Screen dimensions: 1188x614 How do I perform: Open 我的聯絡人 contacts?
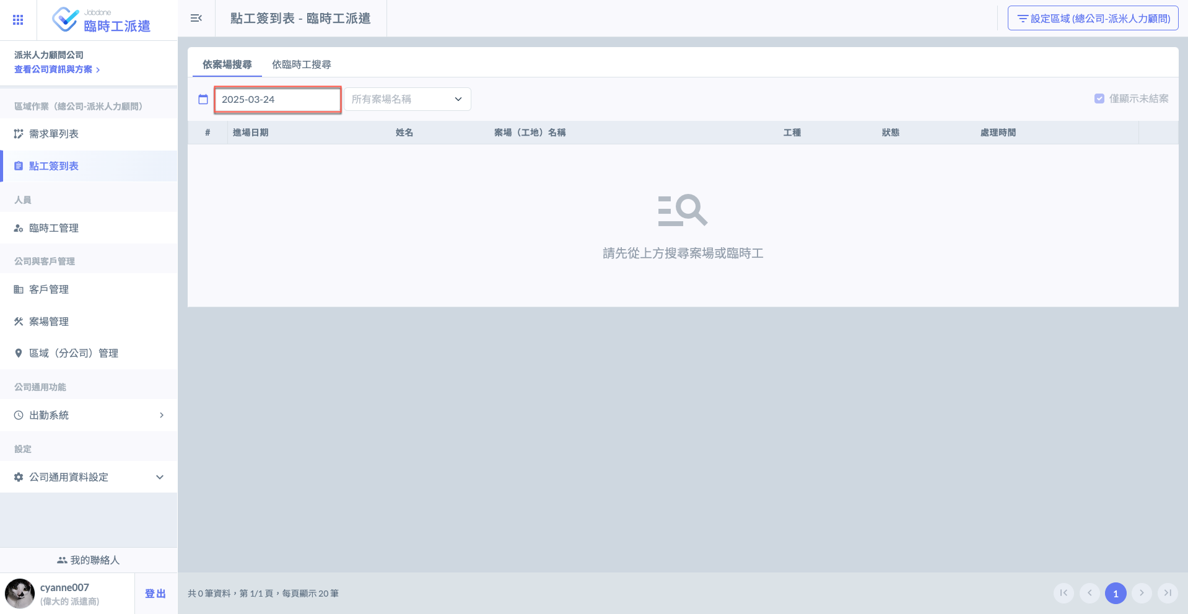click(x=89, y=560)
